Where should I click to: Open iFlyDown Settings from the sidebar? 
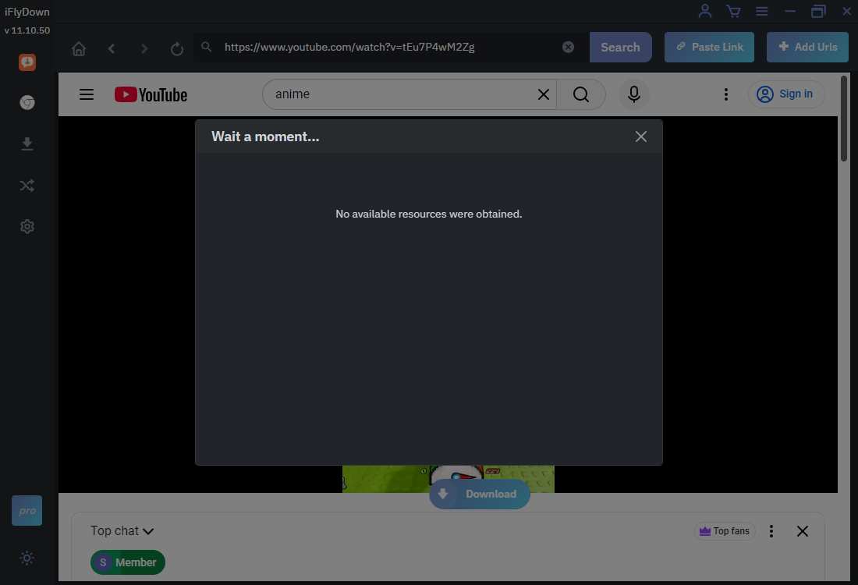[x=27, y=226]
